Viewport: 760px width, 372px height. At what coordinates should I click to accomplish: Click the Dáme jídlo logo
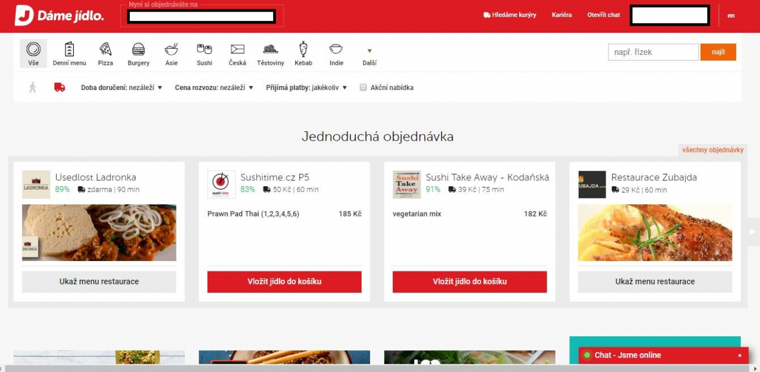coord(60,16)
